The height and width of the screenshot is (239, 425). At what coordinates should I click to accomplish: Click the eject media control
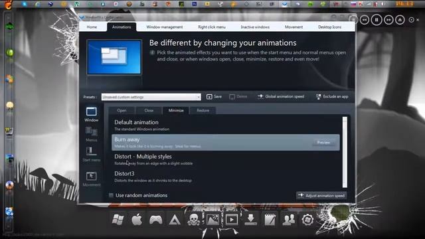click(400, 20)
